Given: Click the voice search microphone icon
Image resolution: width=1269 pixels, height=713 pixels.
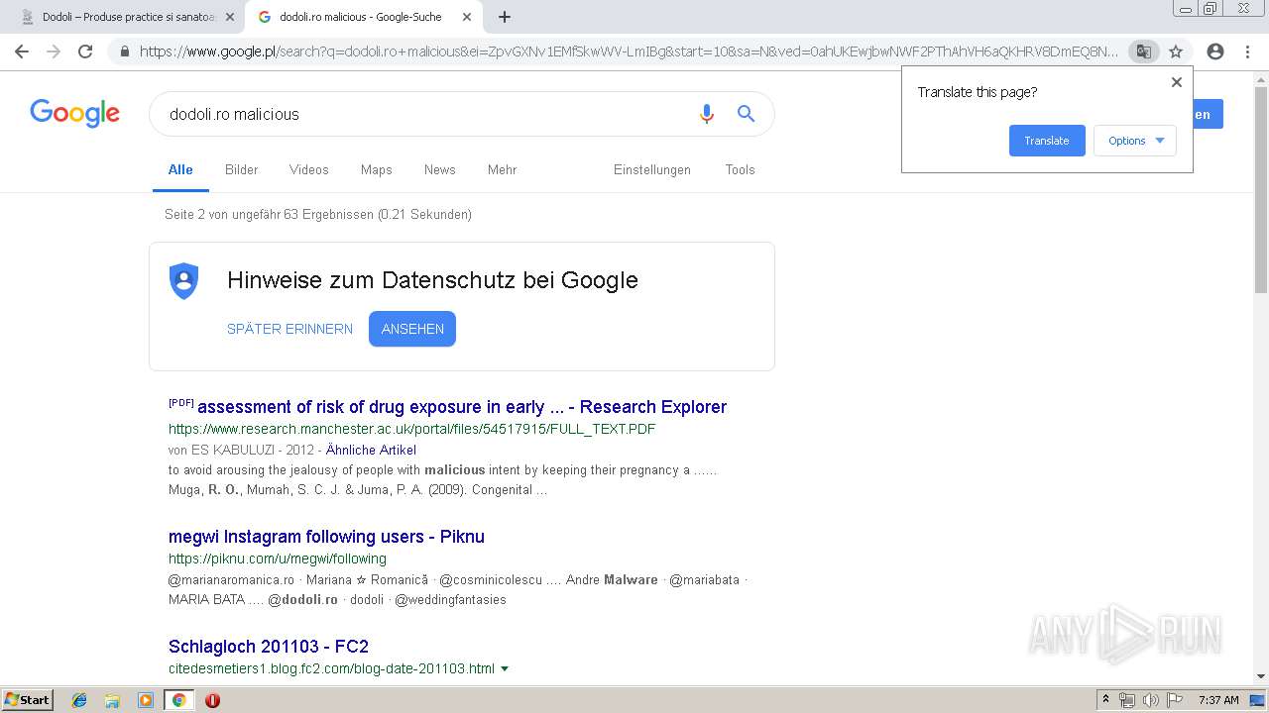Looking at the screenshot, I should (x=706, y=114).
